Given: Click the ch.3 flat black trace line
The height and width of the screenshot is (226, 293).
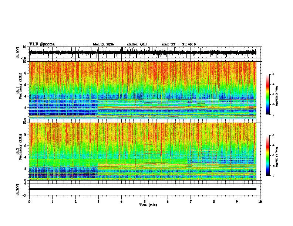Looking at the screenshot, I should pyautogui.click(x=142, y=189).
